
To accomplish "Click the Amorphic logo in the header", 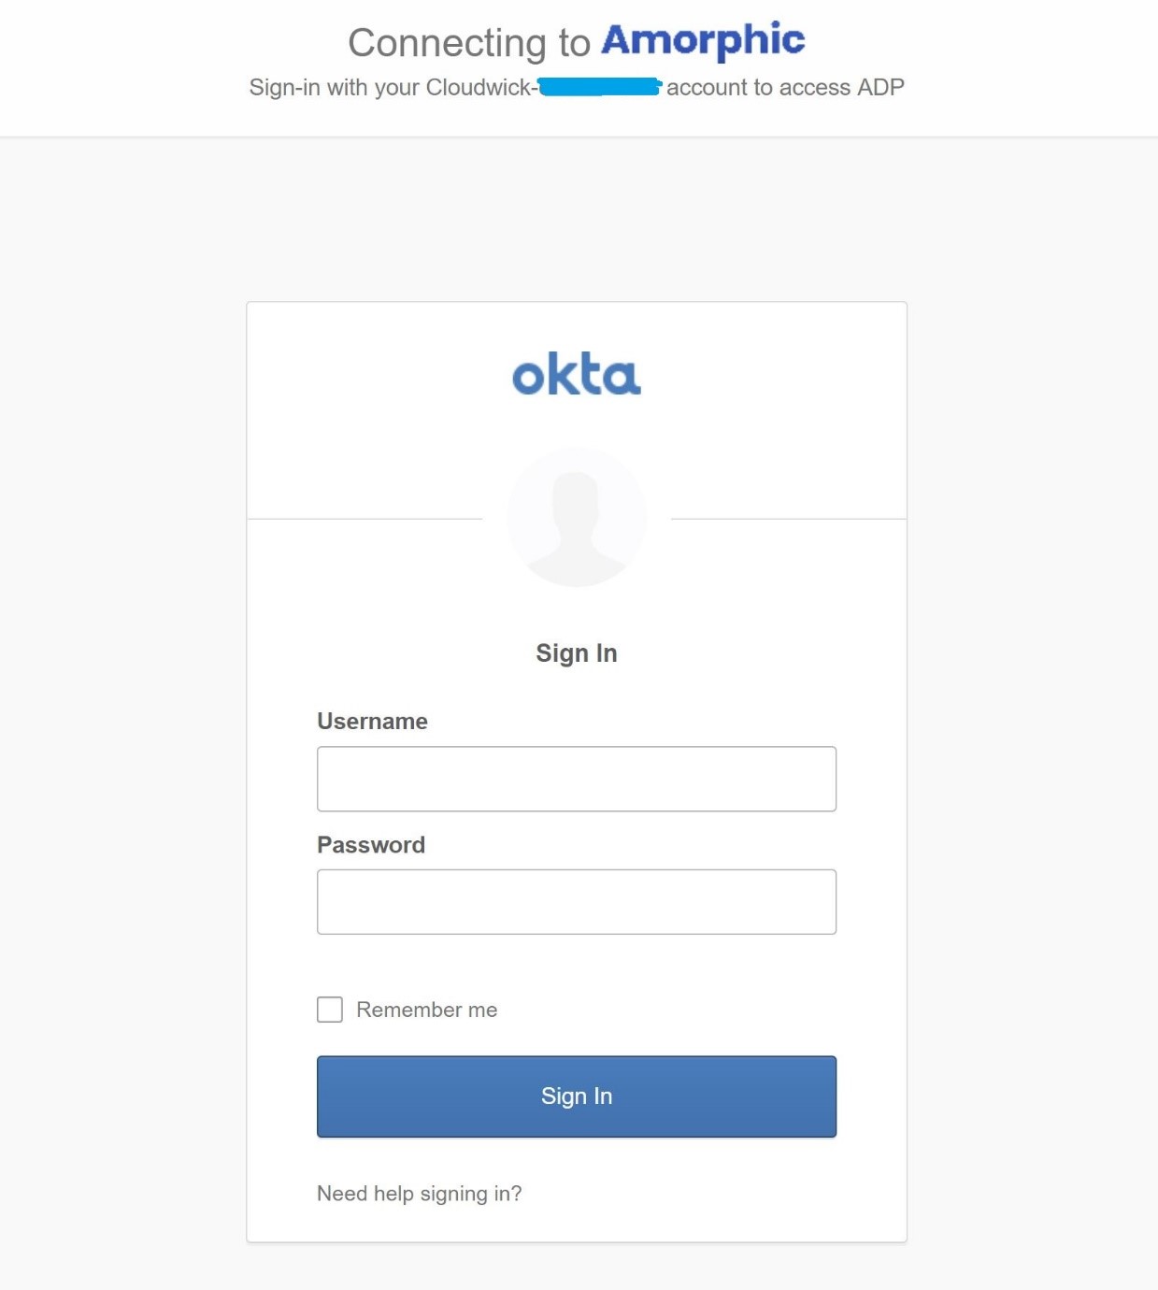I will point(703,40).
